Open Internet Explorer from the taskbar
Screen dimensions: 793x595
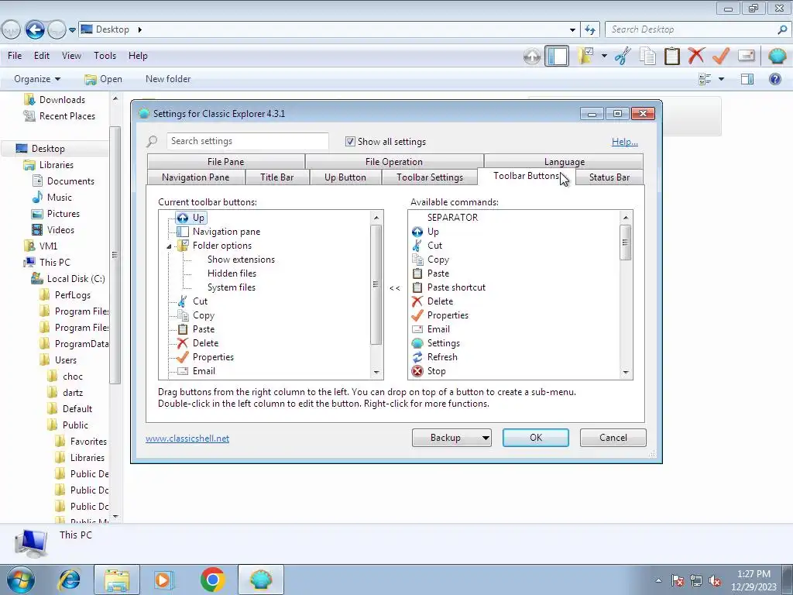click(x=69, y=580)
